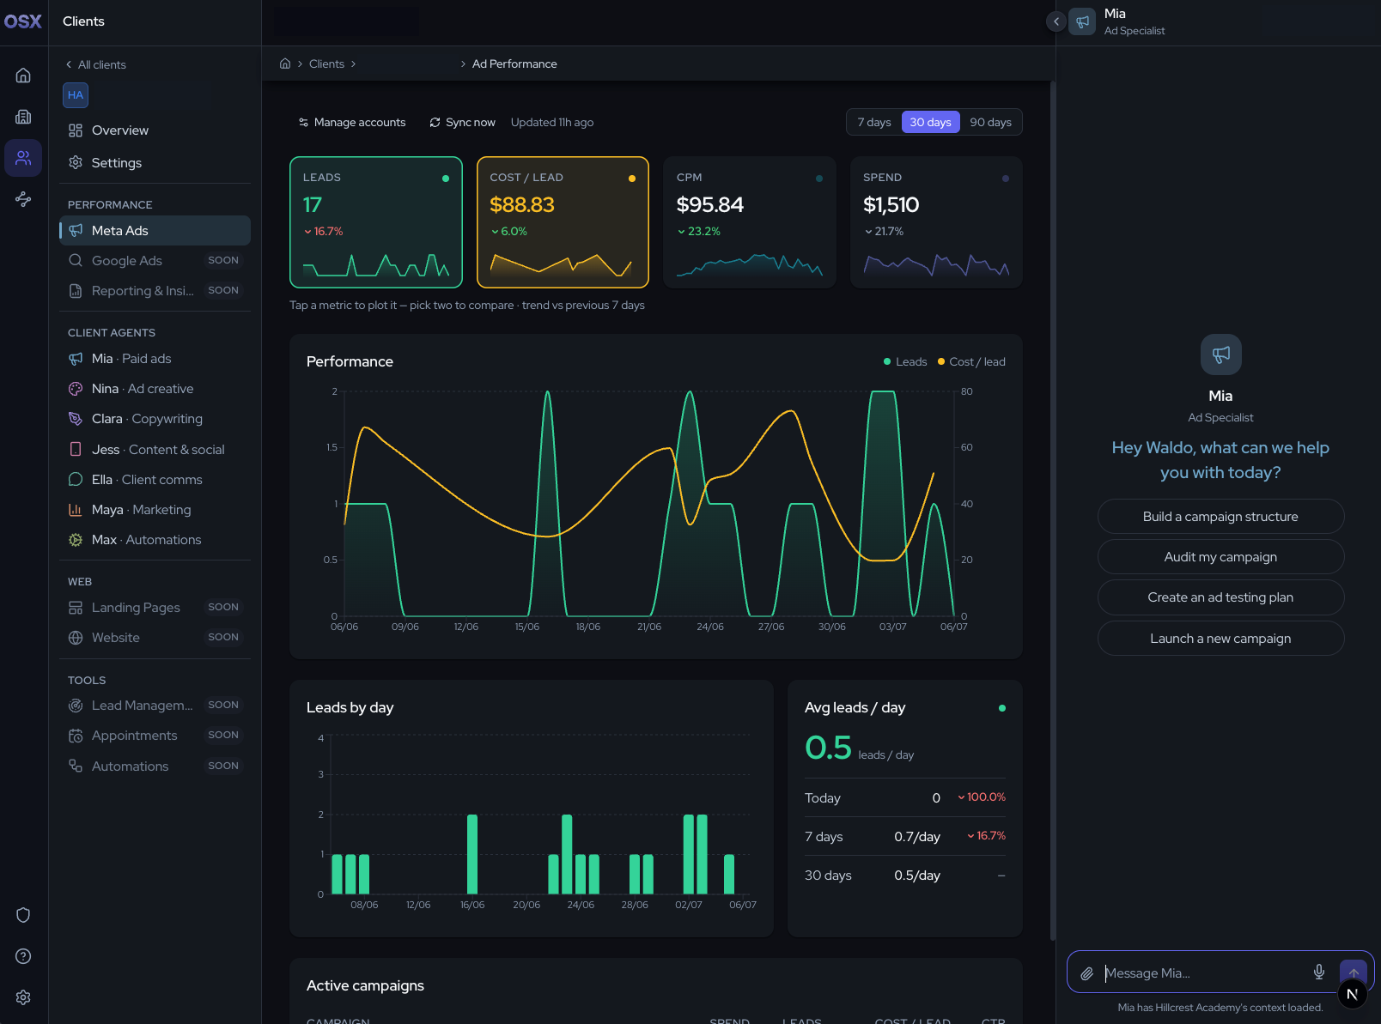1381x1024 pixels.
Task: Open the Overview page
Action: point(155,130)
